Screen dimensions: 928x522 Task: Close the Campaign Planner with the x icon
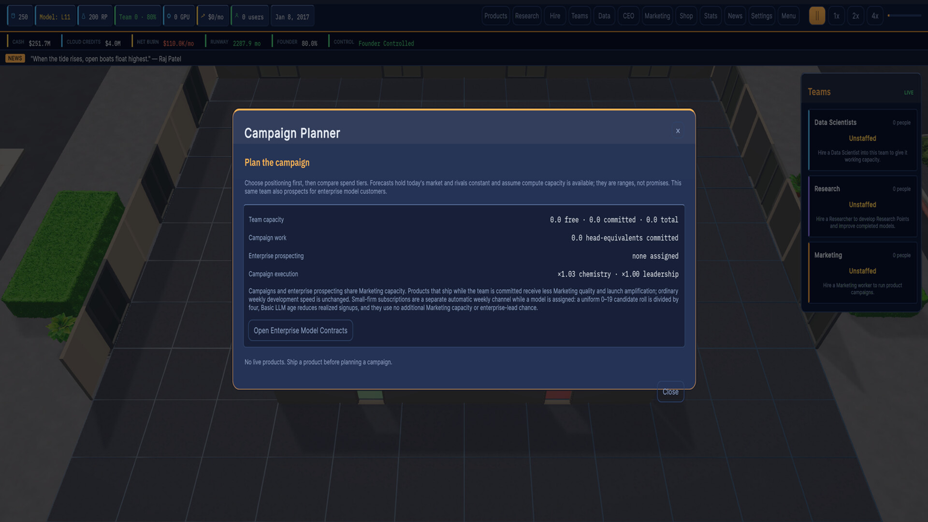(x=678, y=131)
